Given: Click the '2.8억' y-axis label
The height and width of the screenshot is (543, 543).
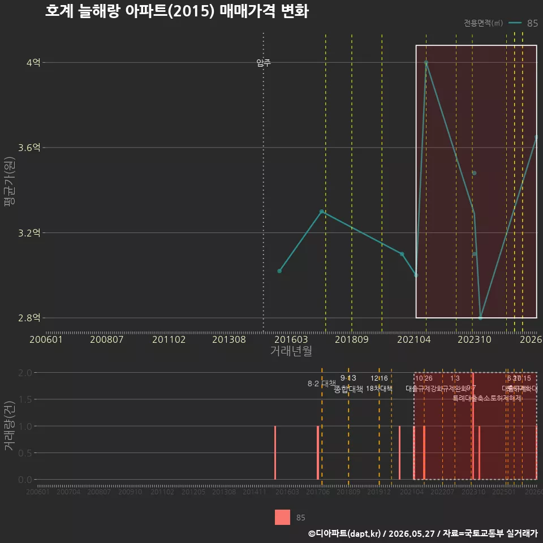Looking at the screenshot, I should point(29,317).
